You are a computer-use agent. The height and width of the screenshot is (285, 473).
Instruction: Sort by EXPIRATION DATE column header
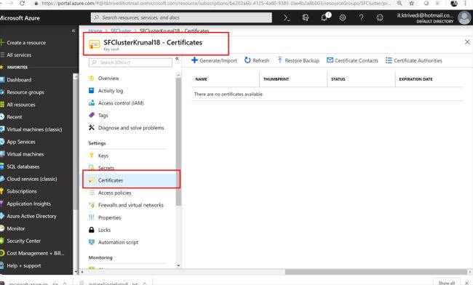416,79
